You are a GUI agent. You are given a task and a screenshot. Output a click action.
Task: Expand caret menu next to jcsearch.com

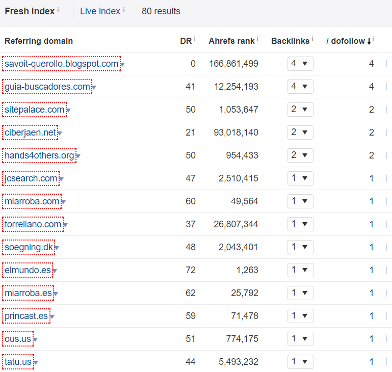[62, 179]
